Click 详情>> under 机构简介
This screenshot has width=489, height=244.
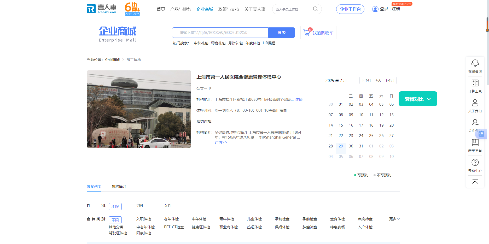pyautogui.click(x=221, y=142)
